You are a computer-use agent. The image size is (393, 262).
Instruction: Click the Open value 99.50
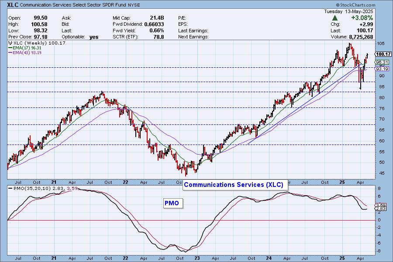coord(41,18)
